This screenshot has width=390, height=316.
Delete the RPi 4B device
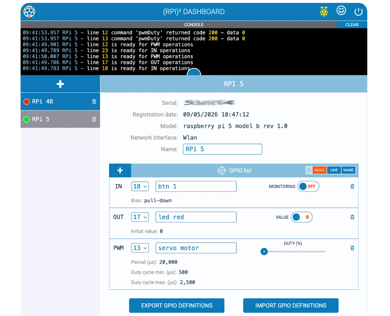point(94,101)
